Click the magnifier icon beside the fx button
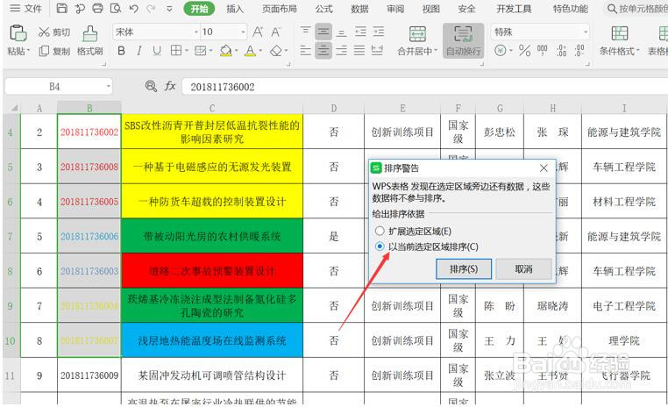This screenshot has height=407, width=668. 151,87
